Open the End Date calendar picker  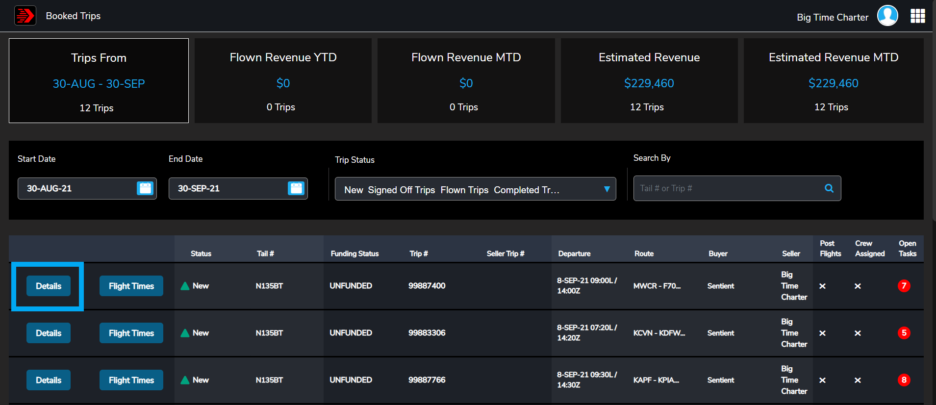[x=296, y=188]
